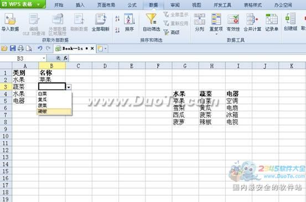Click cell H4 header 蔬菜
This screenshot has width=306, height=202.
pyautogui.click(x=212, y=94)
